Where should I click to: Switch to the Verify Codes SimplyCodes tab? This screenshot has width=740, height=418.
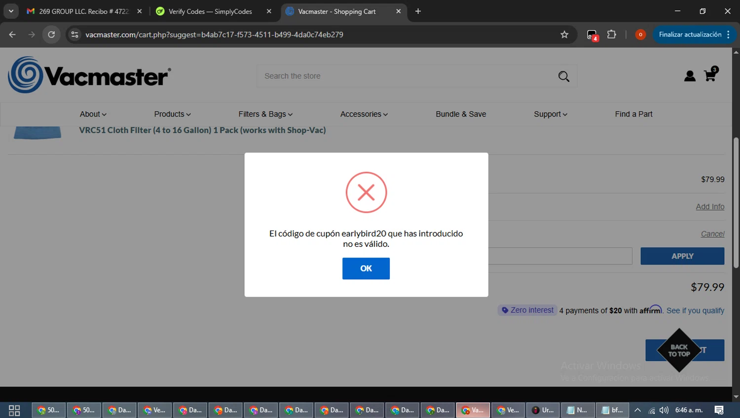(x=211, y=11)
